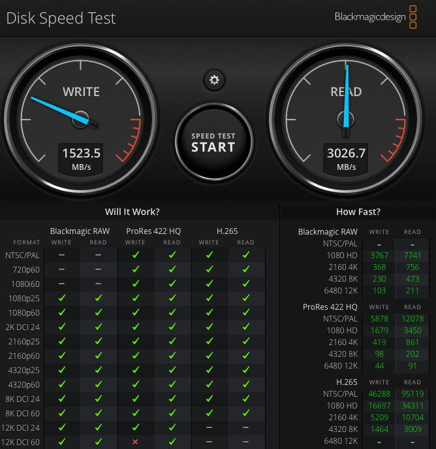Viewport: 436px width, 449px height.
Task: Click the Disk Speed Test title
Action: click(x=61, y=18)
